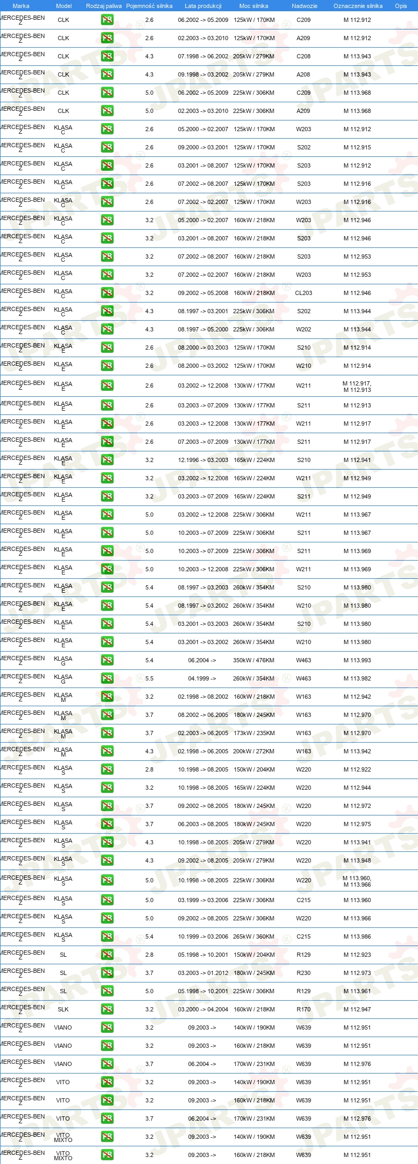Select the 350kW / 476KM power cell
The image size is (418, 1164).
pos(254,660)
